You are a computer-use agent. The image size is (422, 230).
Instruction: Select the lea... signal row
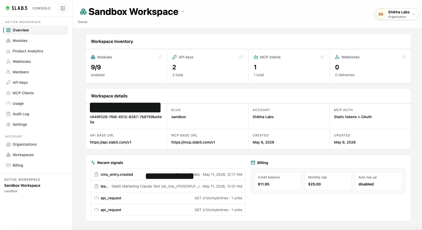(168, 186)
